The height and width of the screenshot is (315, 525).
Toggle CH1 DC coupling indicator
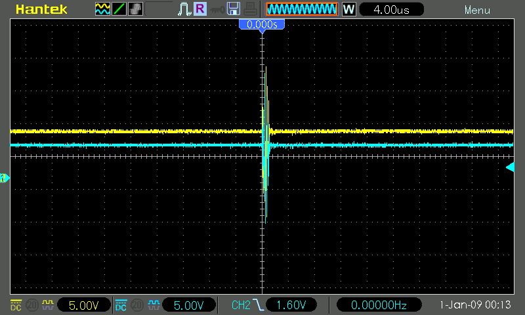[16, 305]
